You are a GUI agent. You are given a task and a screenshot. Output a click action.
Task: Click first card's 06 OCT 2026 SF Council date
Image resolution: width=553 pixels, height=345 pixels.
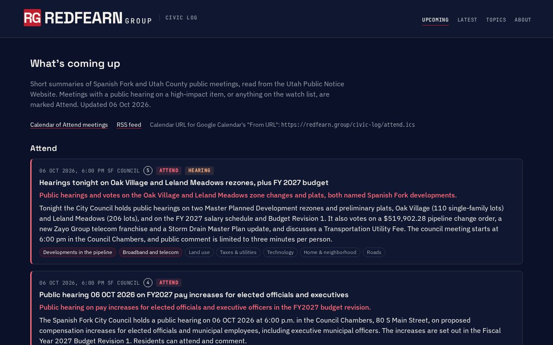pyautogui.click(x=89, y=171)
